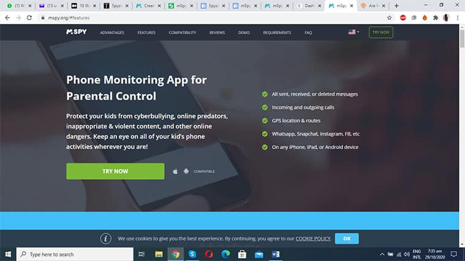Click the taskbar search box
This screenshot has height=261, width=465.
click(x=75, y=254)
